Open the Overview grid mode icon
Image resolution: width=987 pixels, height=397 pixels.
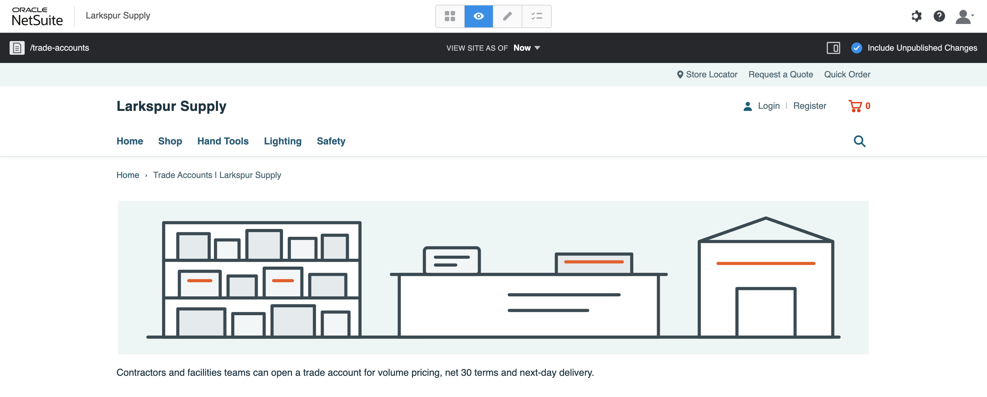point(450,16)
